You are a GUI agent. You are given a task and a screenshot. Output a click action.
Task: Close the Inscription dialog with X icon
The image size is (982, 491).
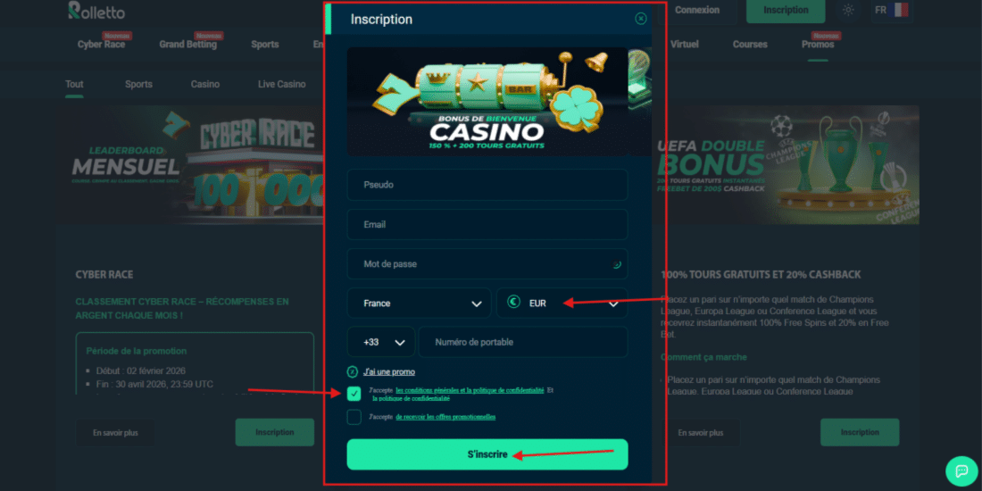641,19
